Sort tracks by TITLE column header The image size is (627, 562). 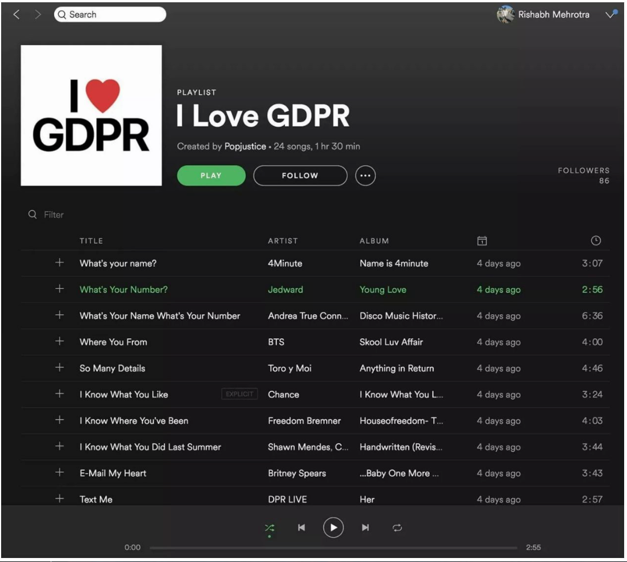pyautogui.click(x=91, y=240)
